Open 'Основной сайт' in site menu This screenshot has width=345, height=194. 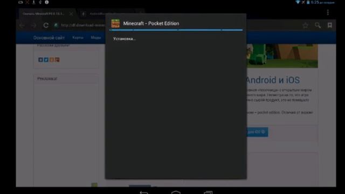49,38
